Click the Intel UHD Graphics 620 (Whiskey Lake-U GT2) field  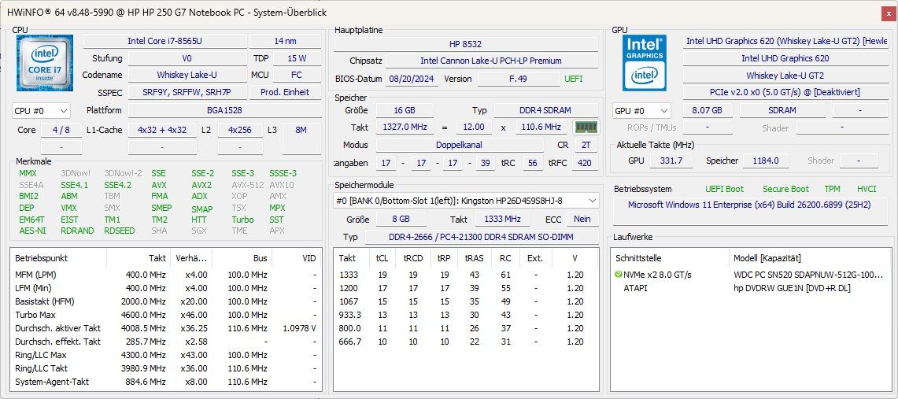(x=785, y=41)
